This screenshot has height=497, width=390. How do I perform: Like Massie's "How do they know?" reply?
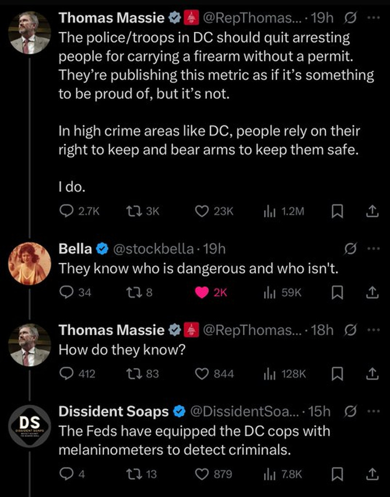tap(201, 374)
